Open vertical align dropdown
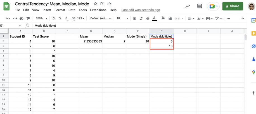The width and height of the screenshot is (256, 114). [x=201, y=18]
